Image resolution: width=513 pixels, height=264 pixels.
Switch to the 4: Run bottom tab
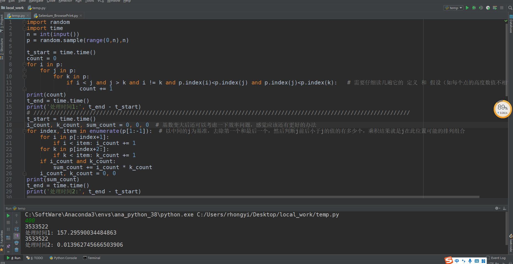coord(14,258)
